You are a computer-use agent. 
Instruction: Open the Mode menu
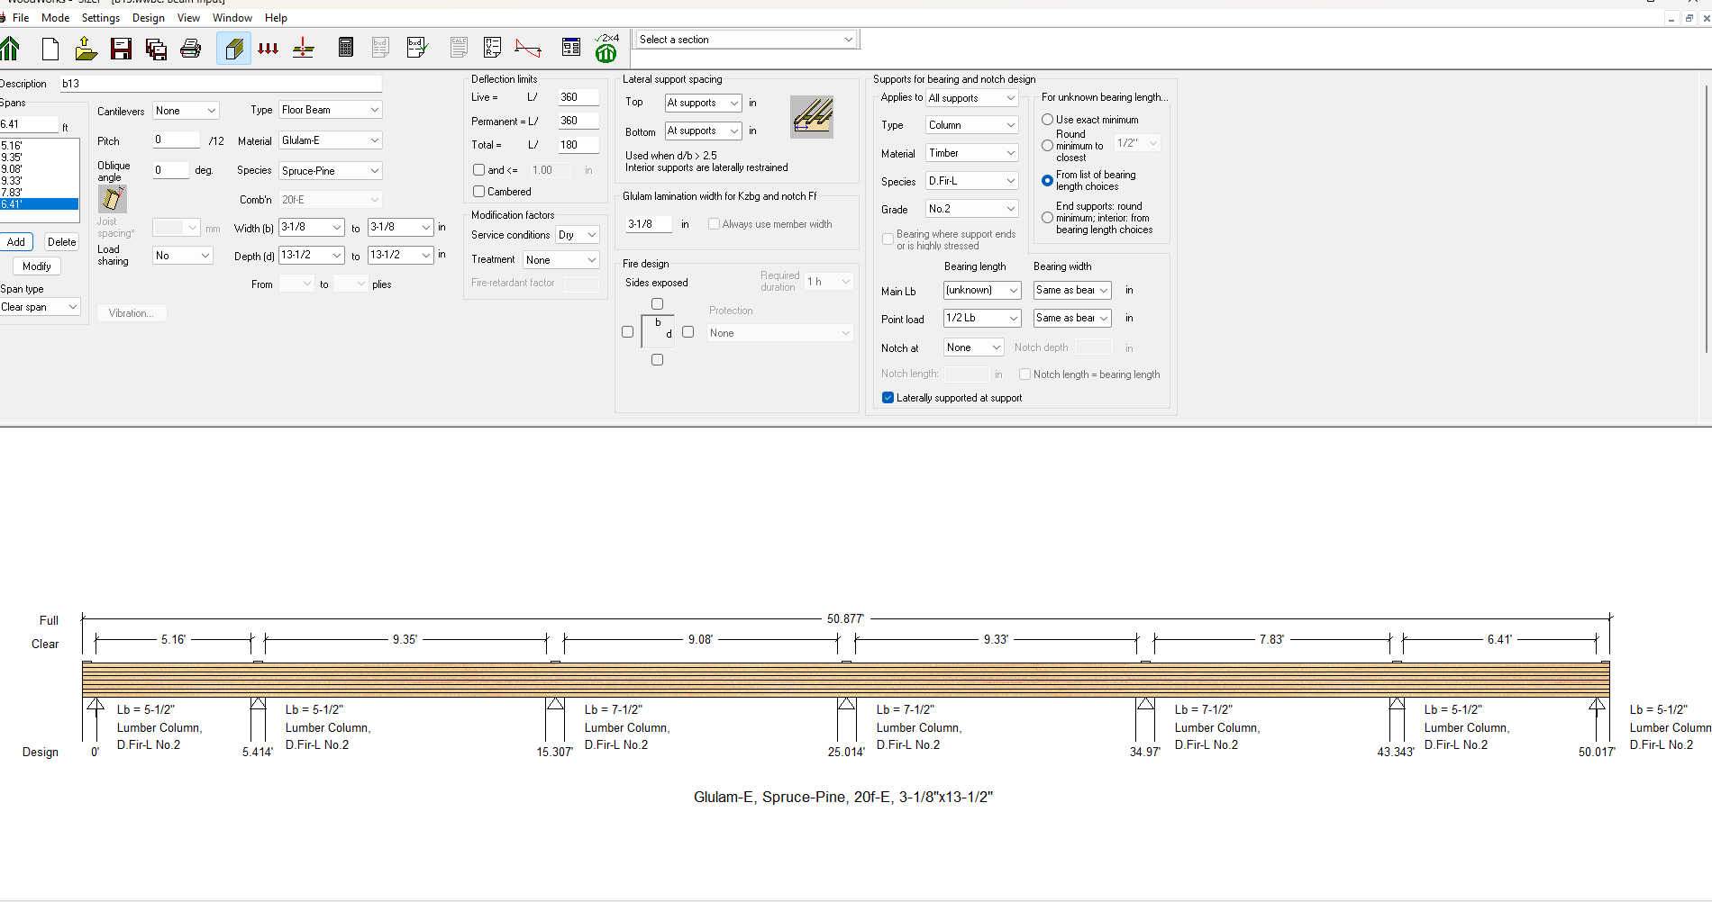coord(55,18)
